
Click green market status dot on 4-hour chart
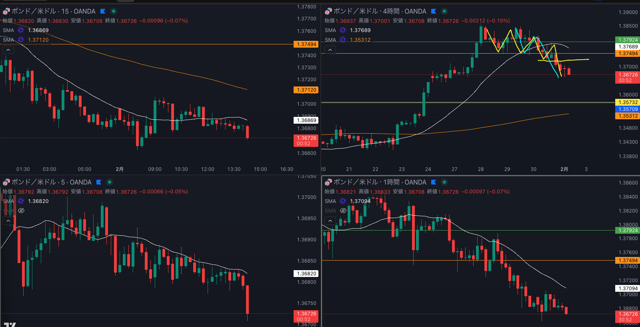point(444,11)
